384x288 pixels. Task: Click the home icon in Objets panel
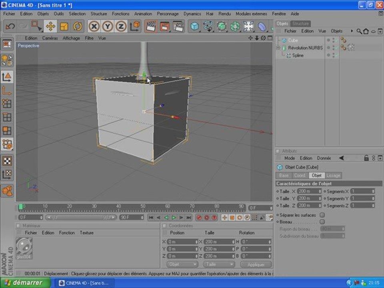pyautogui.click(x=366, y=31)
